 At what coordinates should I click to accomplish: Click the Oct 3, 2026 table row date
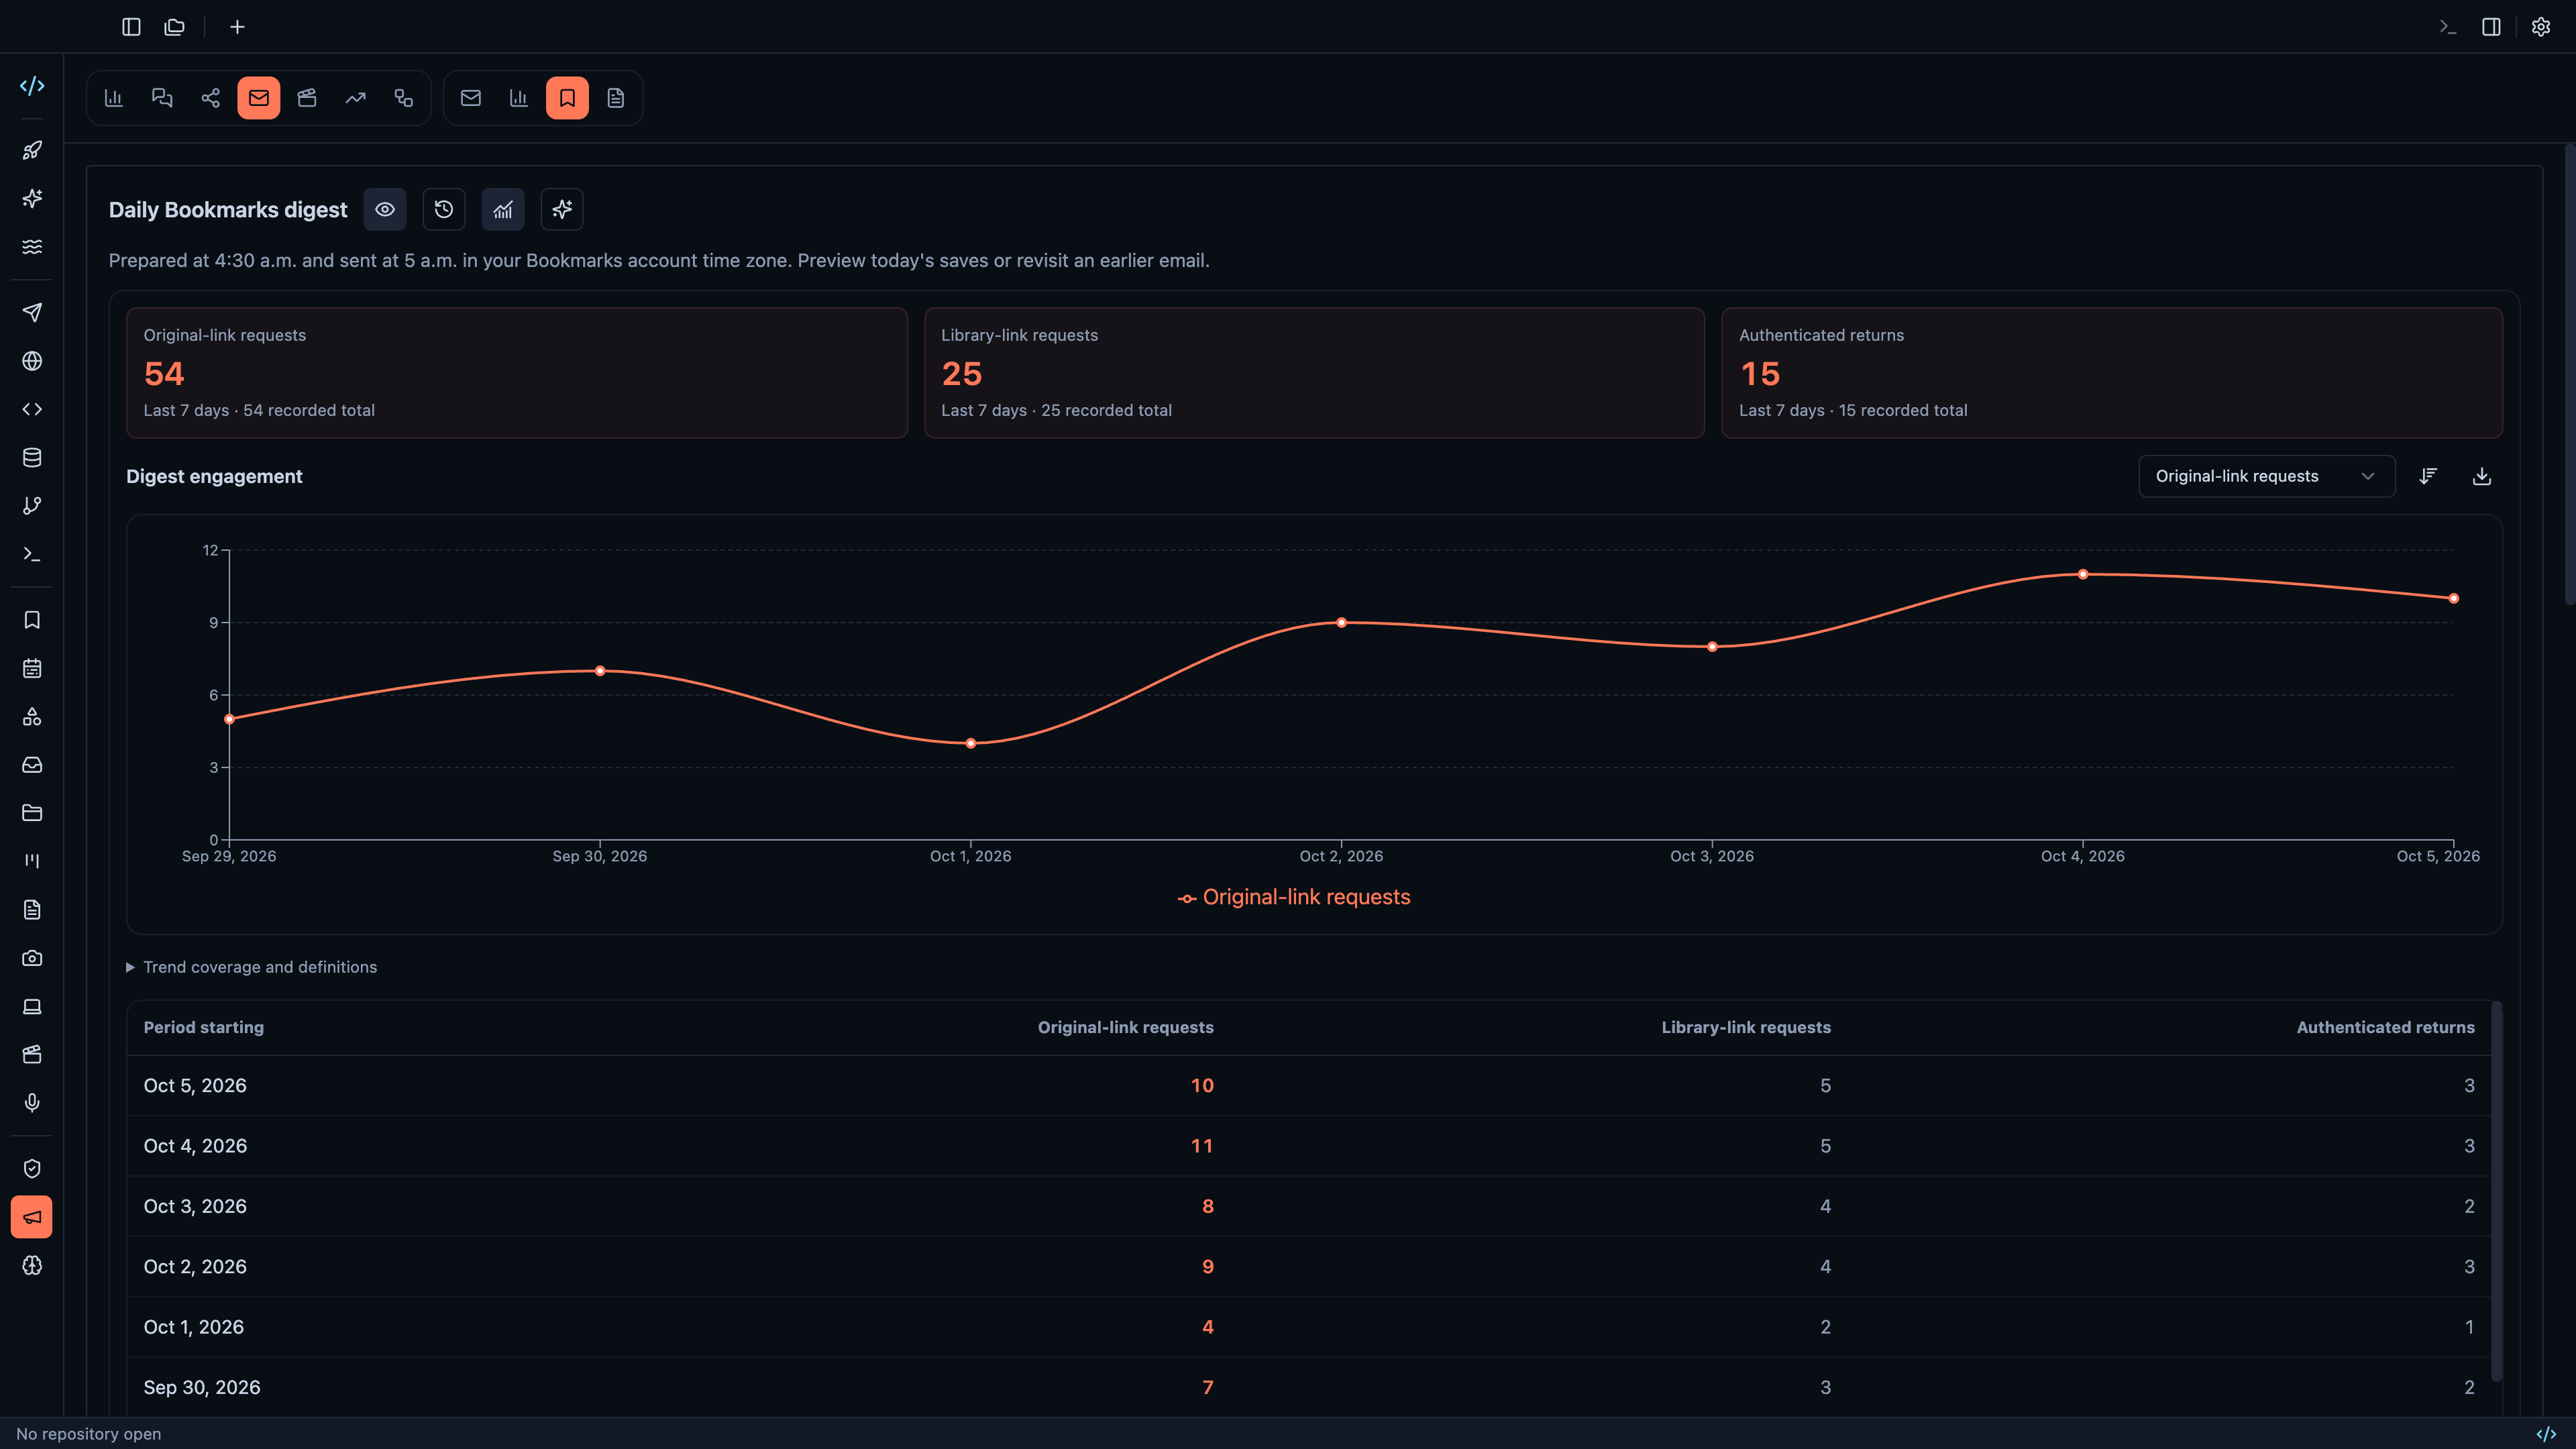[195, 1206]
